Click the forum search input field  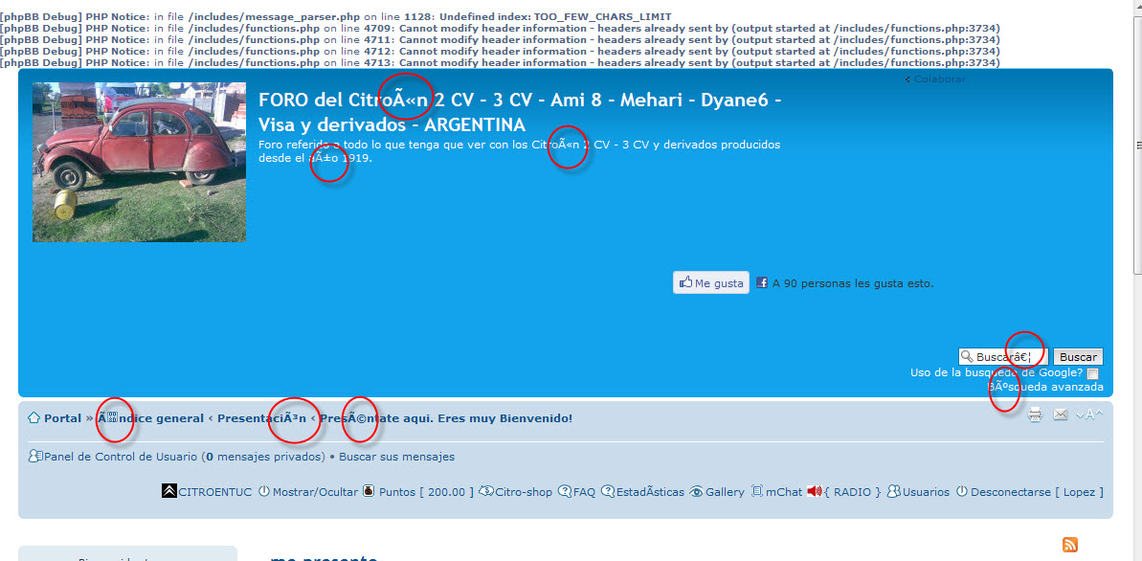[1002, 356]
